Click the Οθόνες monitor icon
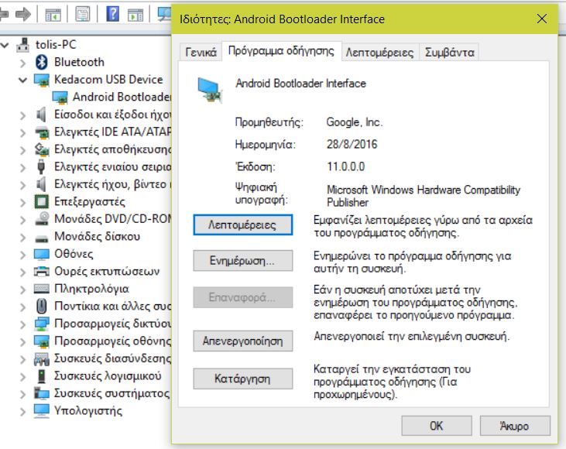This screenshot has width=566, height=449. (x=42, y=254)
